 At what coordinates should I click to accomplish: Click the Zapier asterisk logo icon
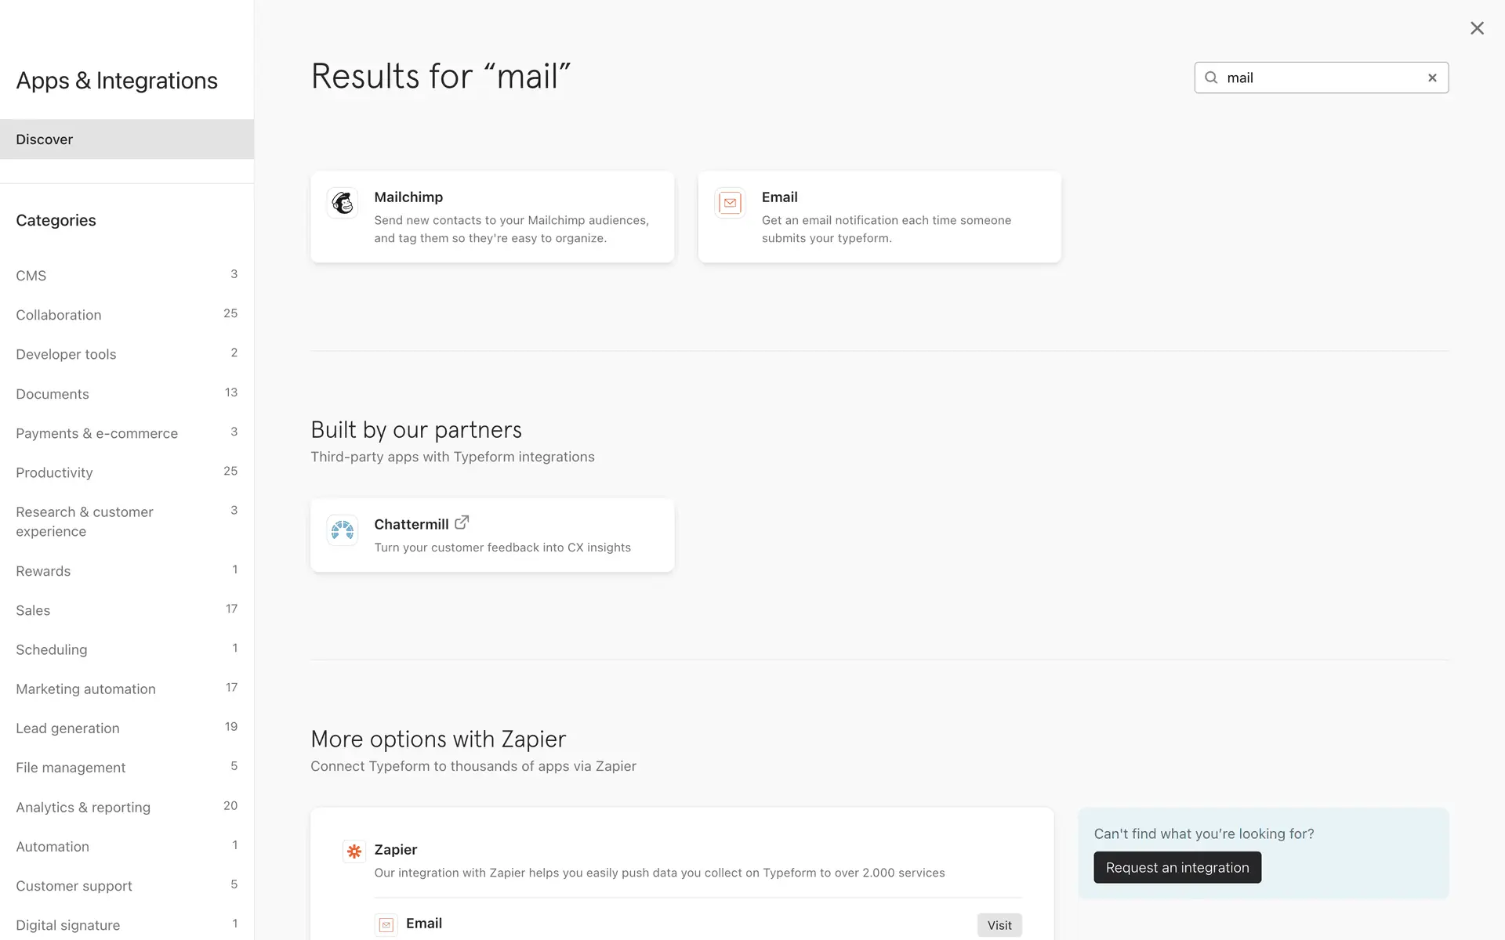coord(354,851)
